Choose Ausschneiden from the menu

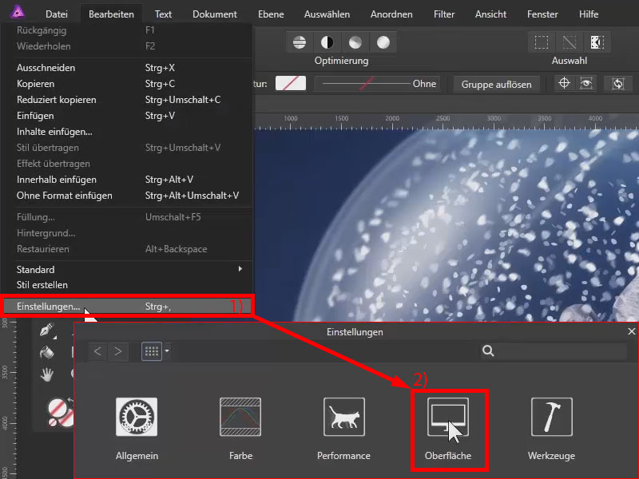tap(126, 68)
